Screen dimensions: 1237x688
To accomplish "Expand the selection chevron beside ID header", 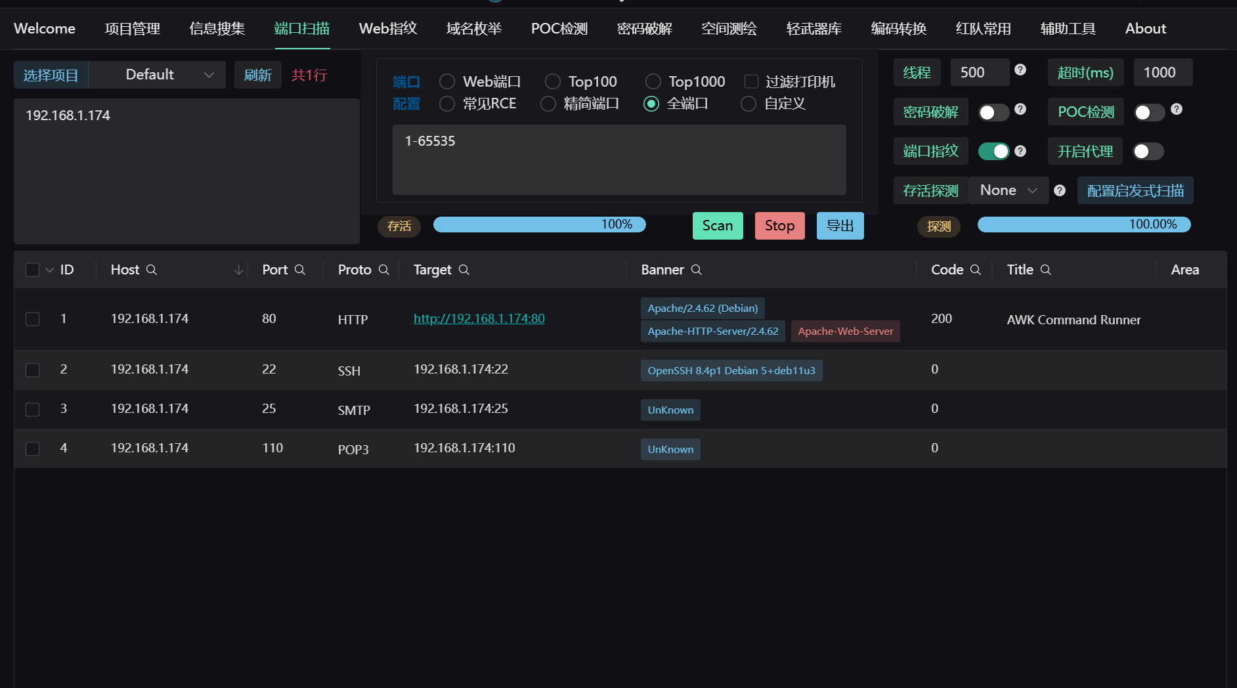I will pyautogui.click(x=49, y=270).
